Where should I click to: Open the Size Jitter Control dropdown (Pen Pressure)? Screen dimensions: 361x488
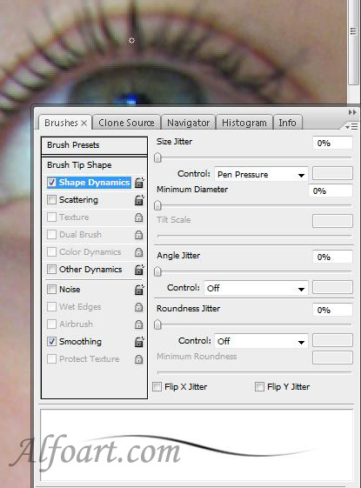[261, 174]
